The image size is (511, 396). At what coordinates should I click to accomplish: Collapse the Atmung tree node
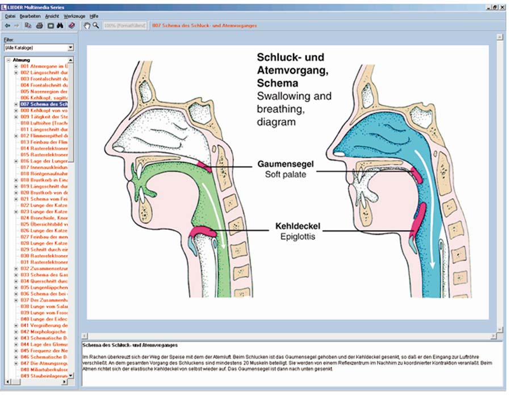8,60
